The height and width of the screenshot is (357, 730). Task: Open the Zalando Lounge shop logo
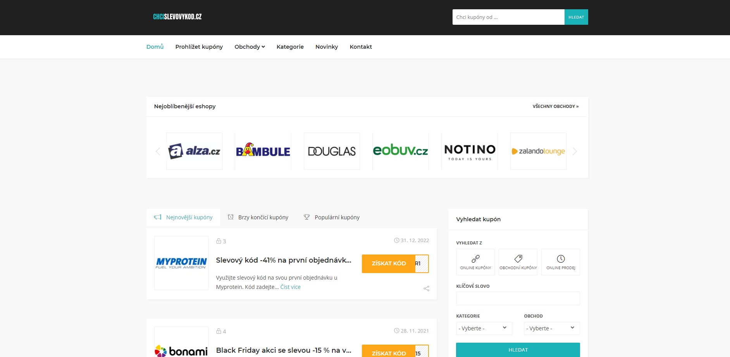538,151
